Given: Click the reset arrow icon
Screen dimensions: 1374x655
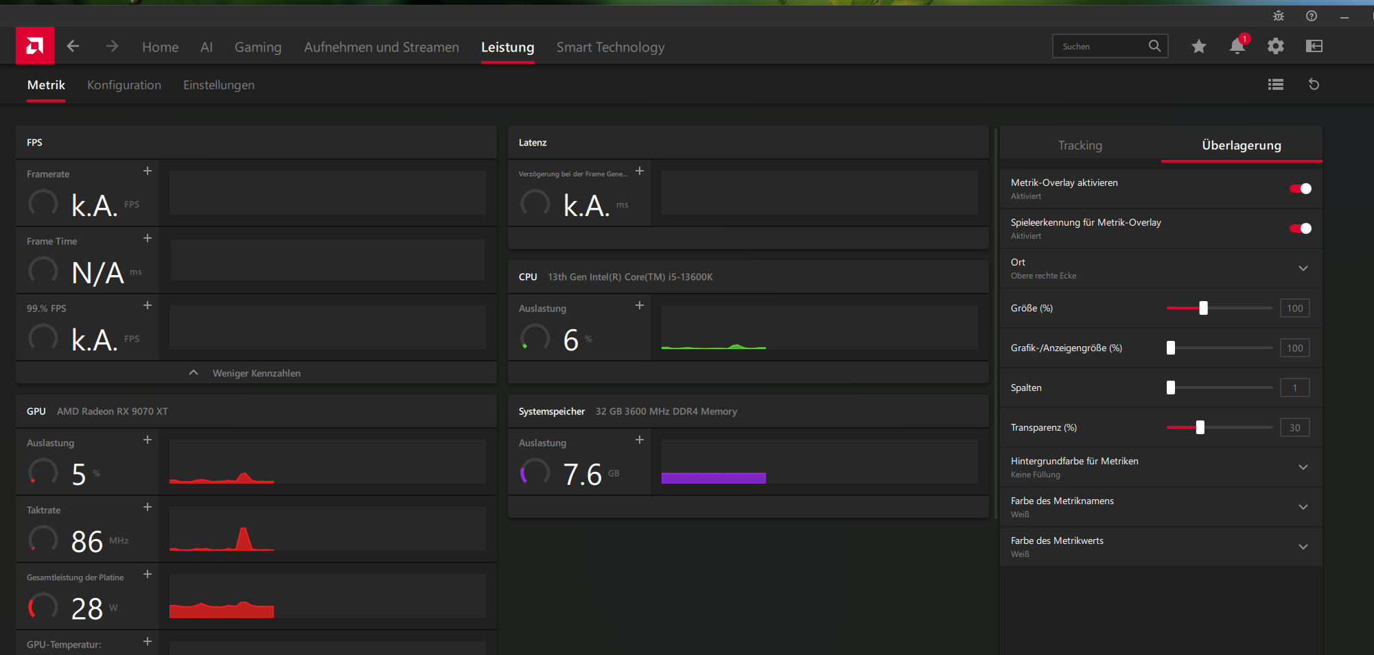Looking at the screenshot, I should click(1314, 84).
